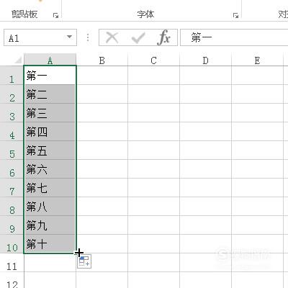Viewport: 288px width, 288px height.
Task: Click cell containing 第七
Action: click(50, 188)
